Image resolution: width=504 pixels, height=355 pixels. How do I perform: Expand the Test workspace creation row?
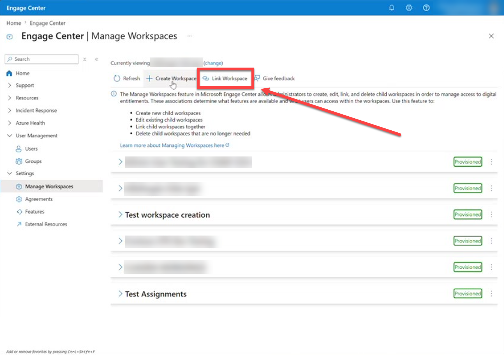point(120,215)
